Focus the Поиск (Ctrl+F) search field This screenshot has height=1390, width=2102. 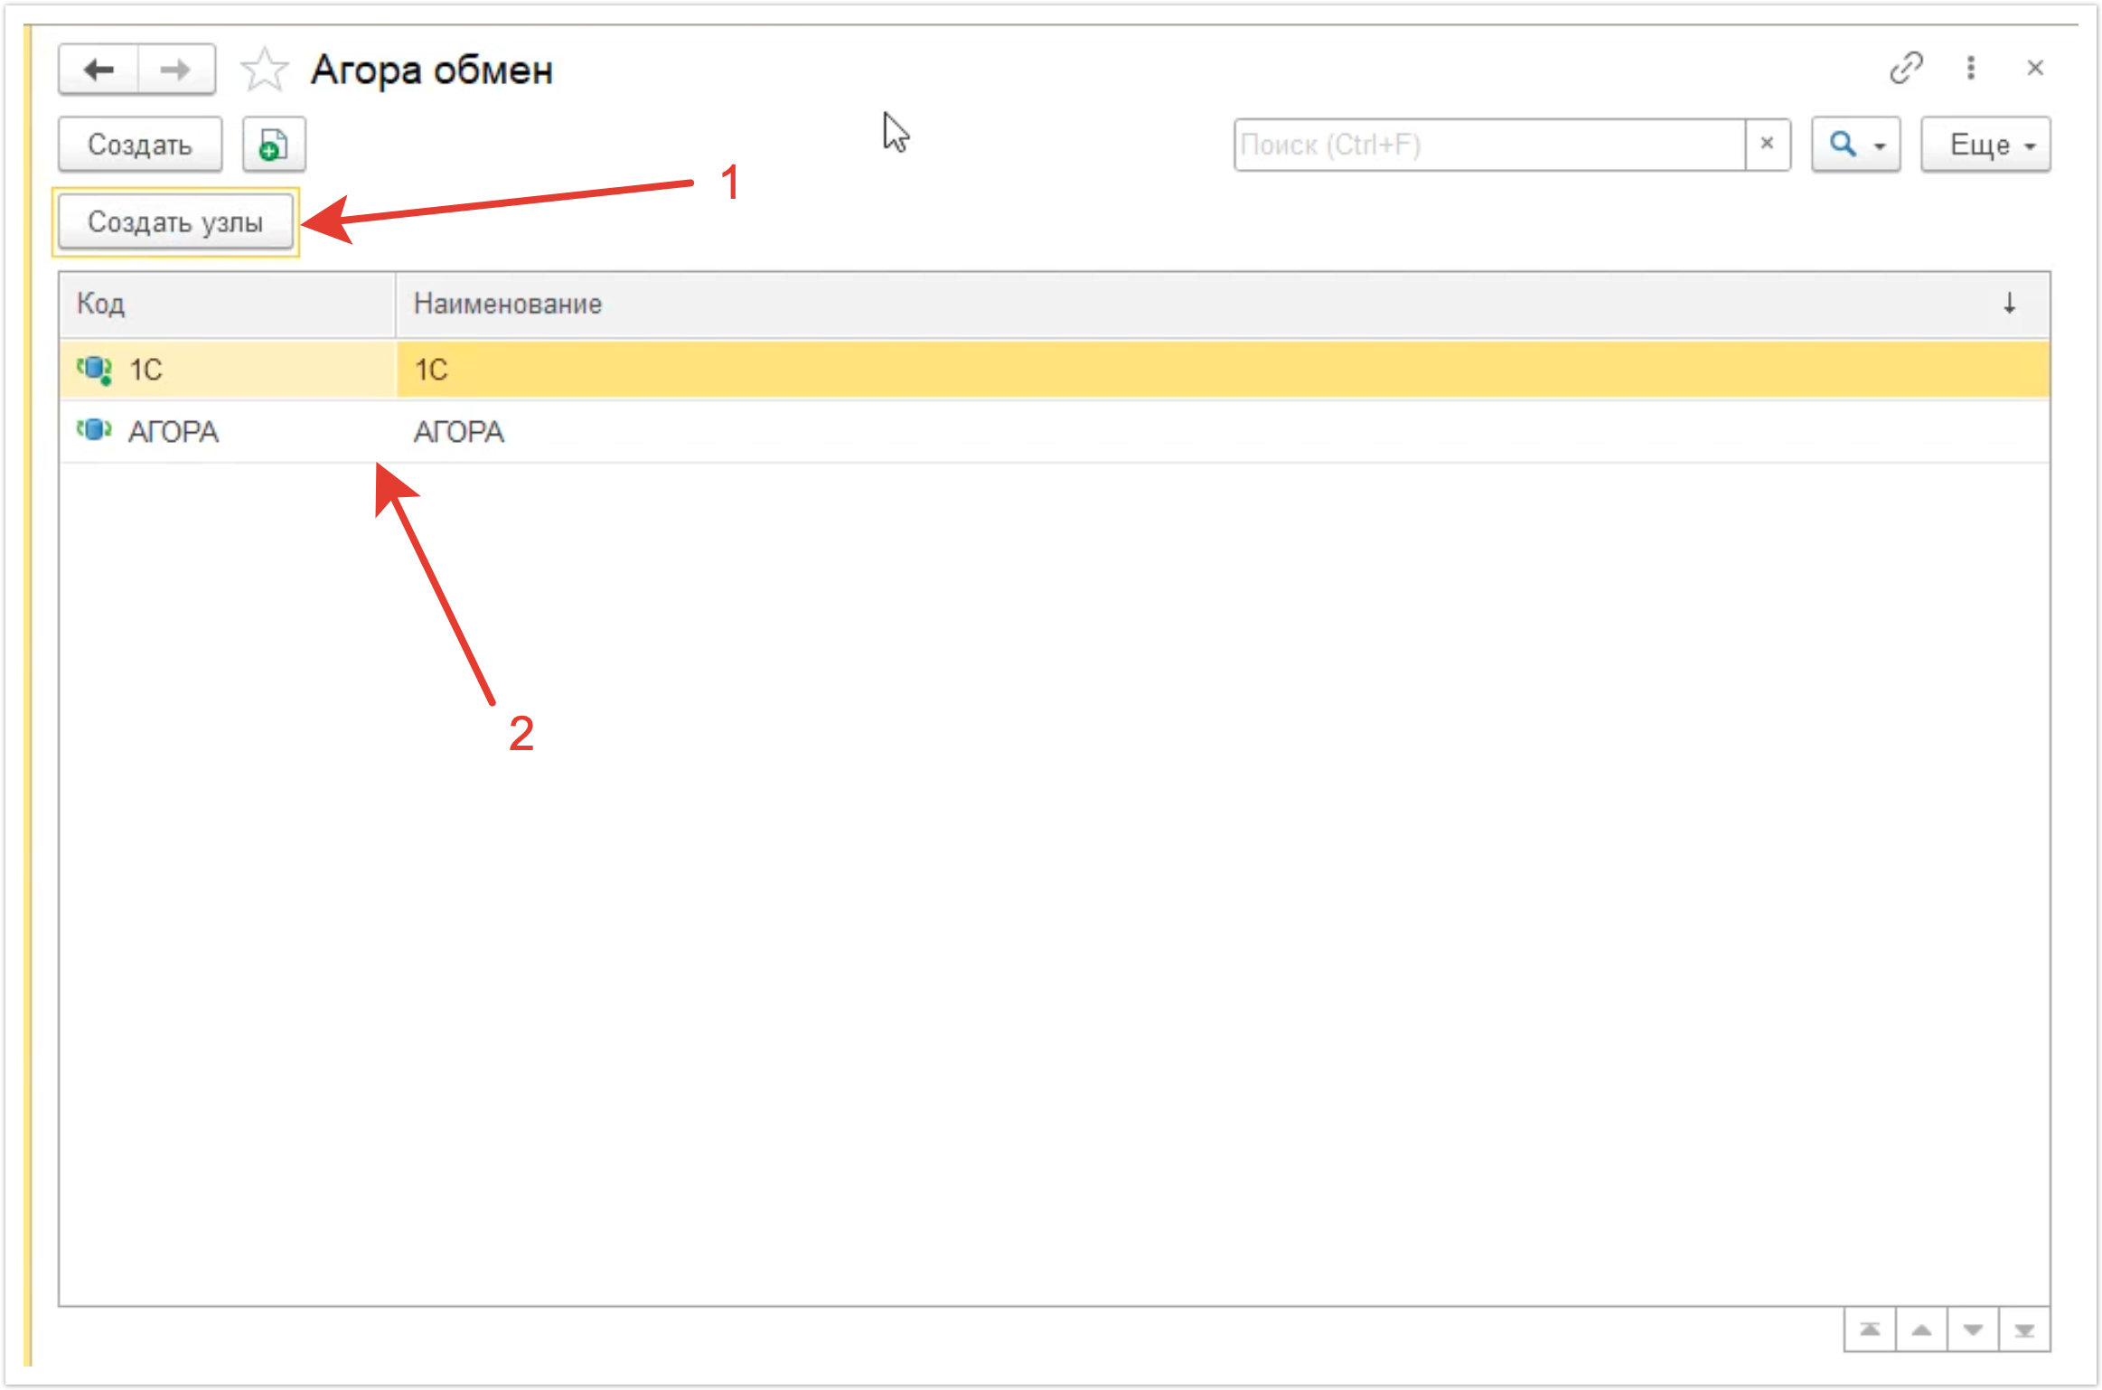pyautogui.click(x=1488, y=145)
